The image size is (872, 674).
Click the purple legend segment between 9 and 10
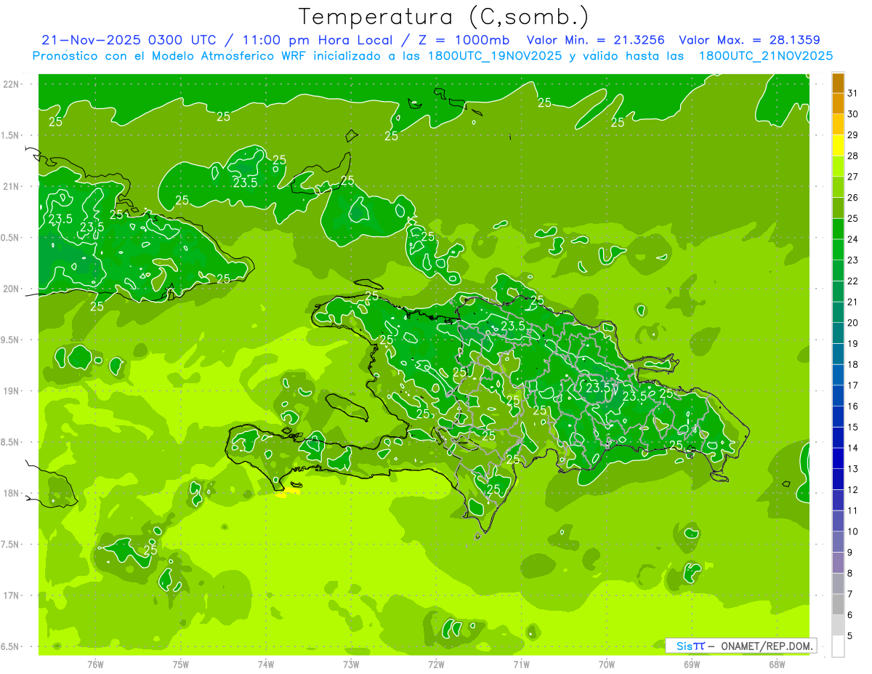point(838,542)
